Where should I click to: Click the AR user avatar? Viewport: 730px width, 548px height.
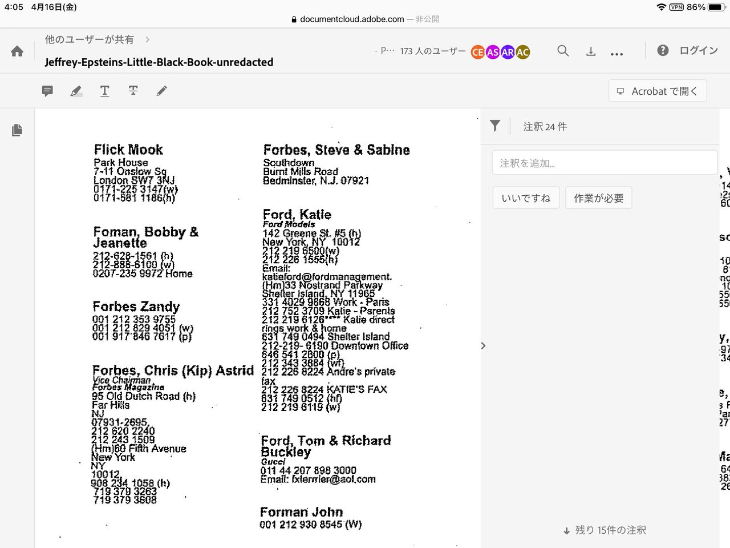coord(508,52)
